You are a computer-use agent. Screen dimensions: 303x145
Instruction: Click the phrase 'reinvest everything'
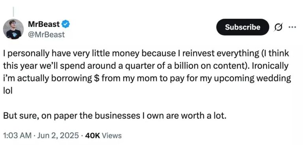click(x=220, y=54)
